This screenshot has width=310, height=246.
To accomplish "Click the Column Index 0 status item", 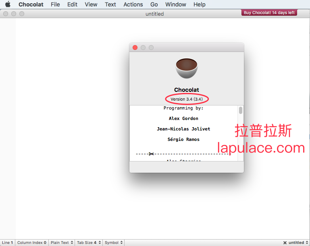I will pos(32,243).
